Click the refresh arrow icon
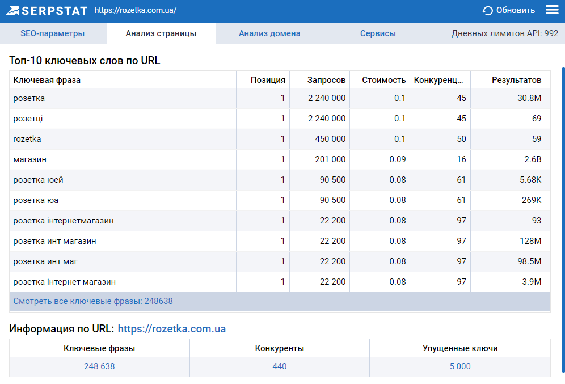The height and width of the screenshot is (384, 565). point(487,11)
